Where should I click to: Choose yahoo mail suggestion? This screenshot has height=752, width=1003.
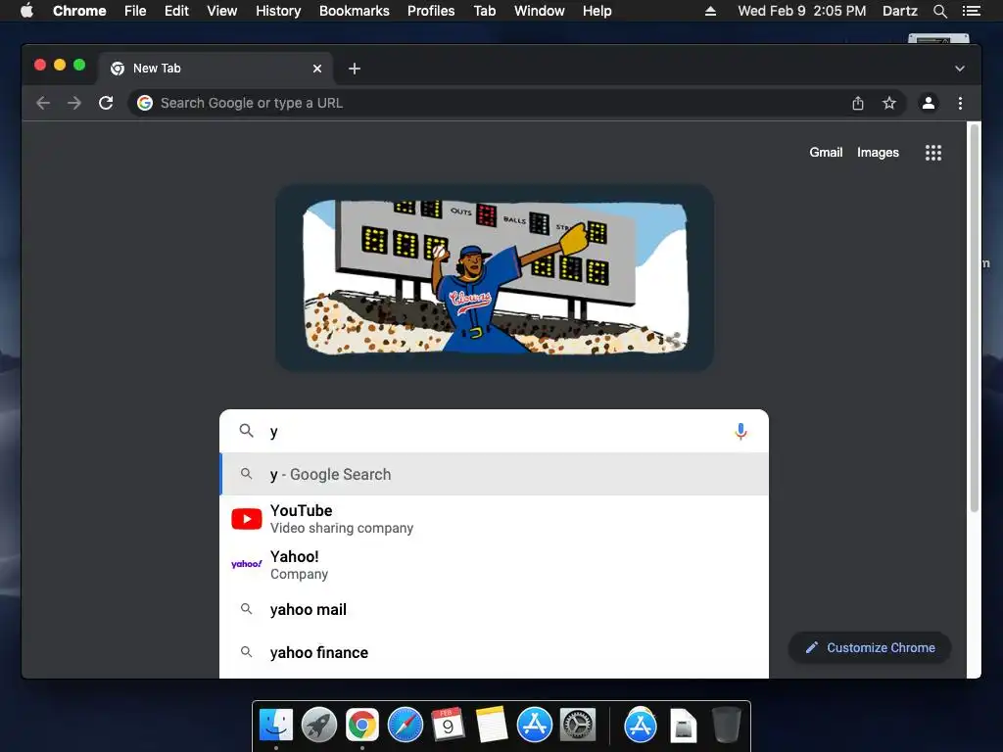[494, 609]
